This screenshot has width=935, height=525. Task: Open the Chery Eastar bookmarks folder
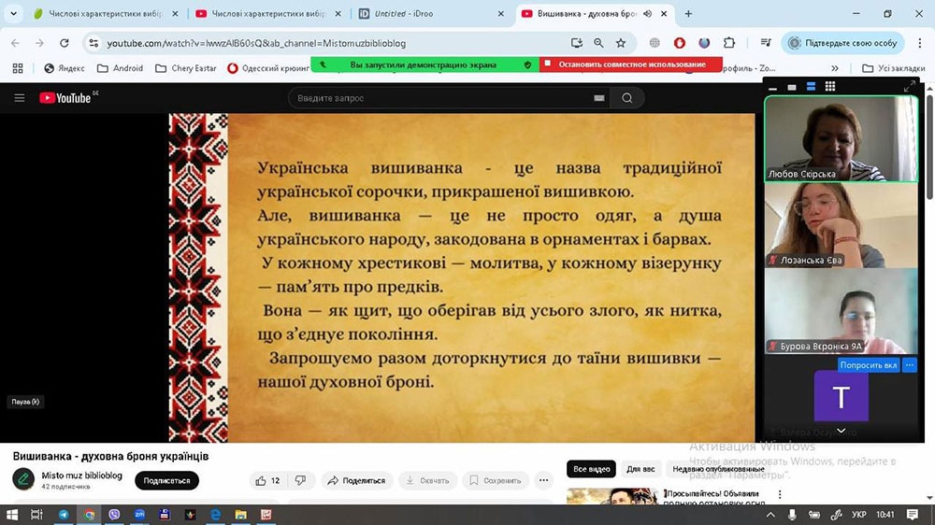point(185,68)
